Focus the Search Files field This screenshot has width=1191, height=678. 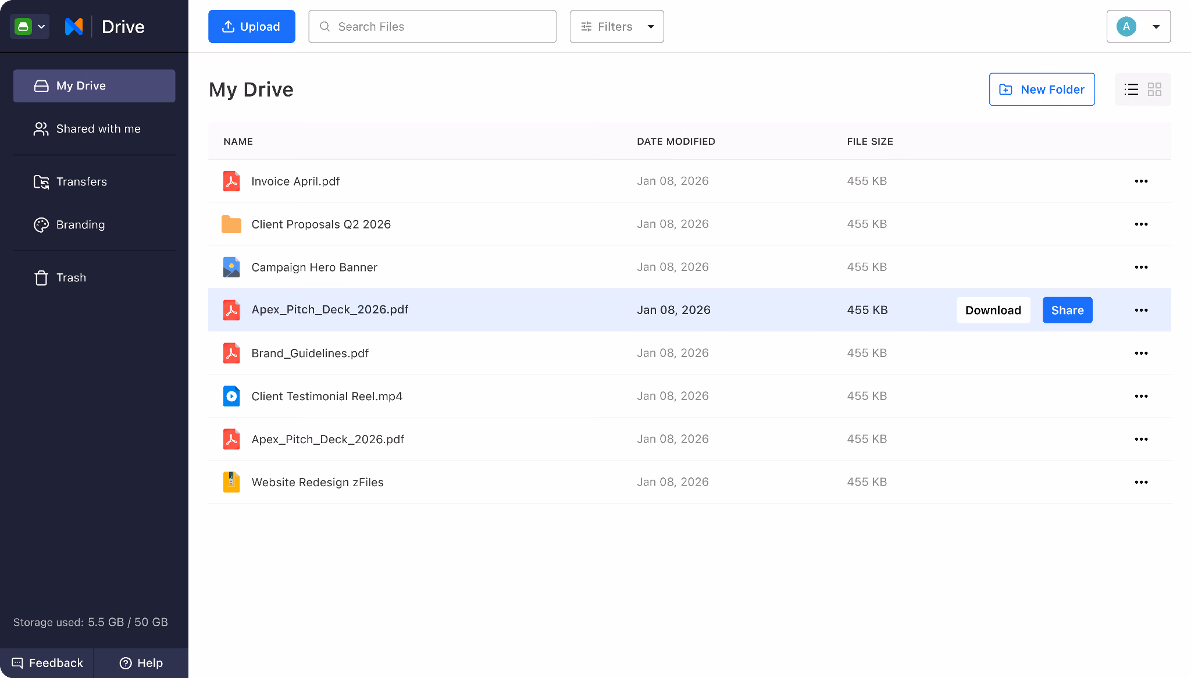(432, 27)
